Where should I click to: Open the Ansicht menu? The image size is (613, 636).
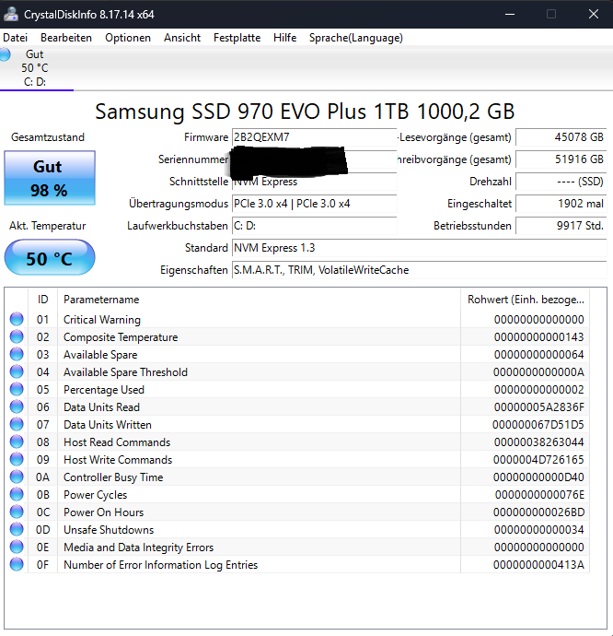point(182,38)
